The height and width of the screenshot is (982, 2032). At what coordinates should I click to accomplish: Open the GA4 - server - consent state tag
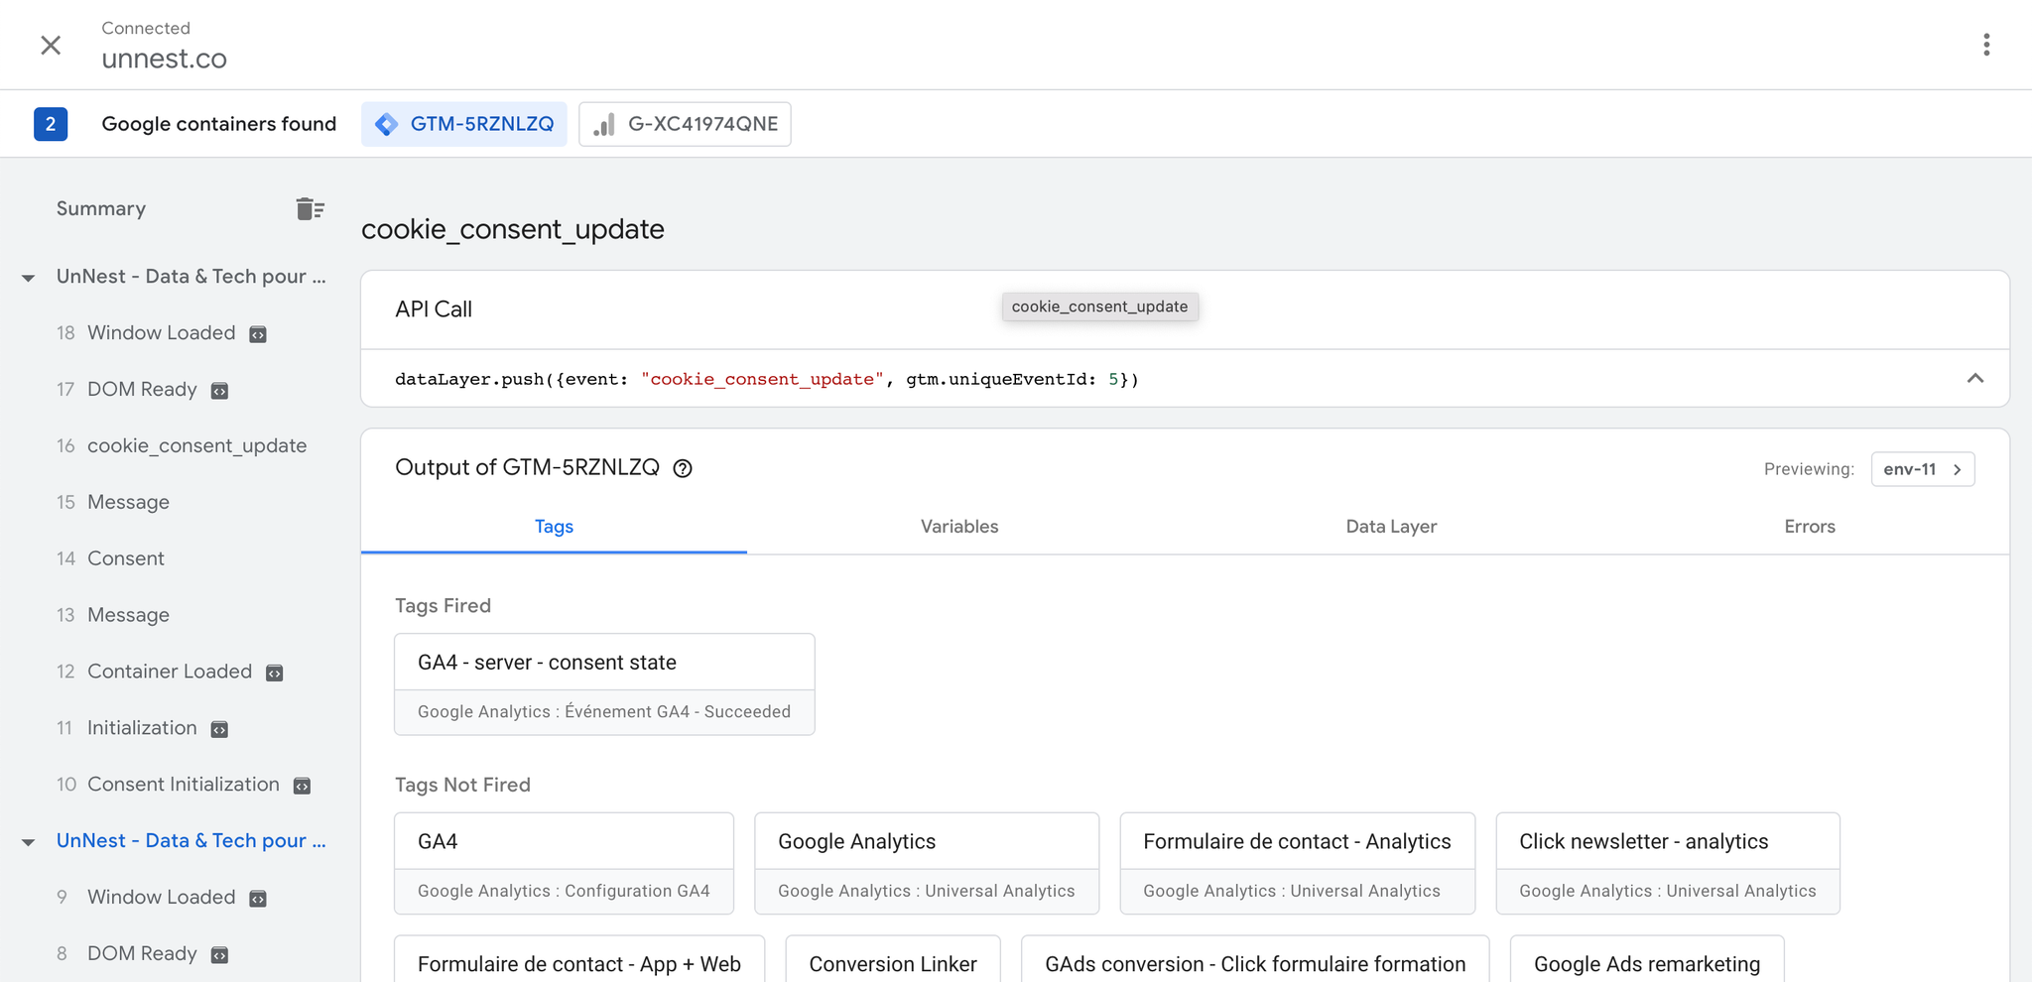click(604, 684)
